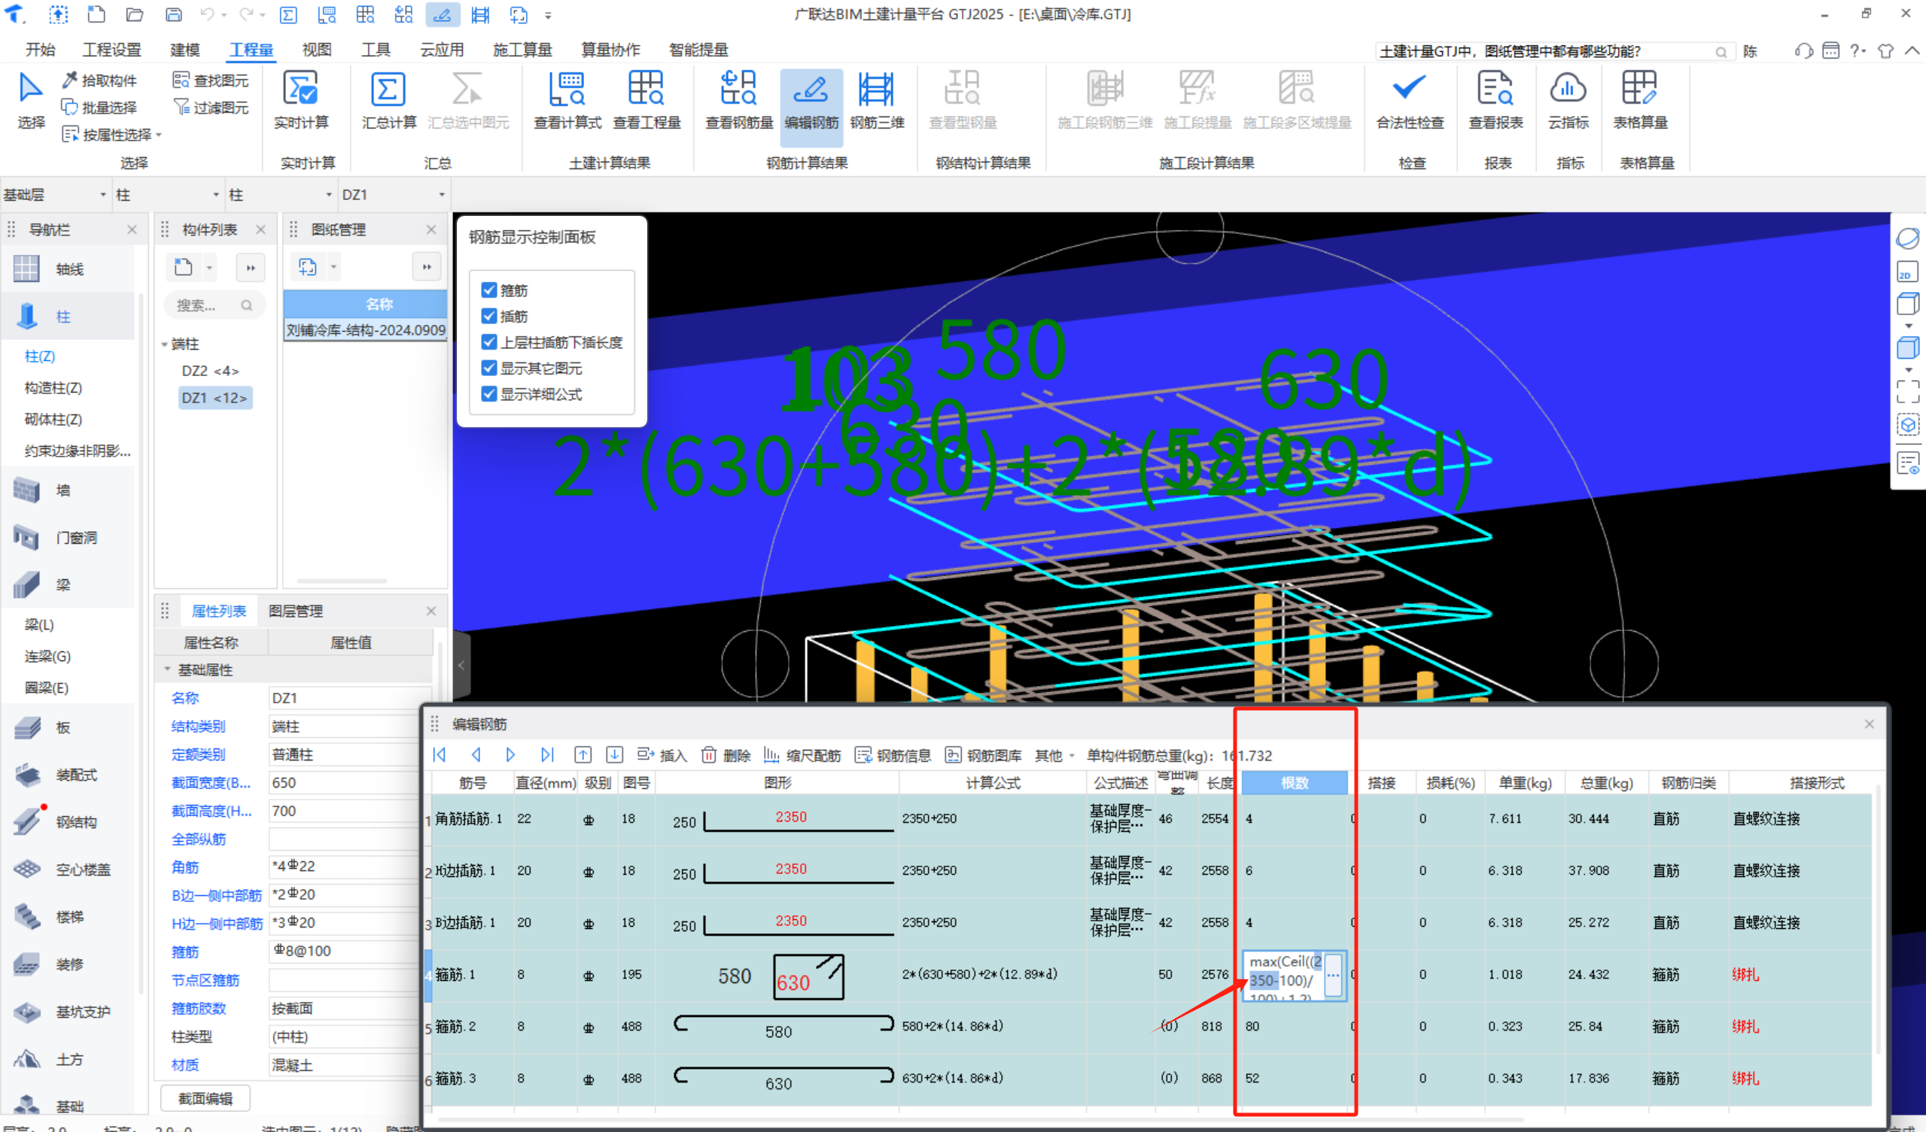This screenshot has height=1132, width=1926.
Task: Click the 过滤图元 filter tool
Action: [211, 107]
